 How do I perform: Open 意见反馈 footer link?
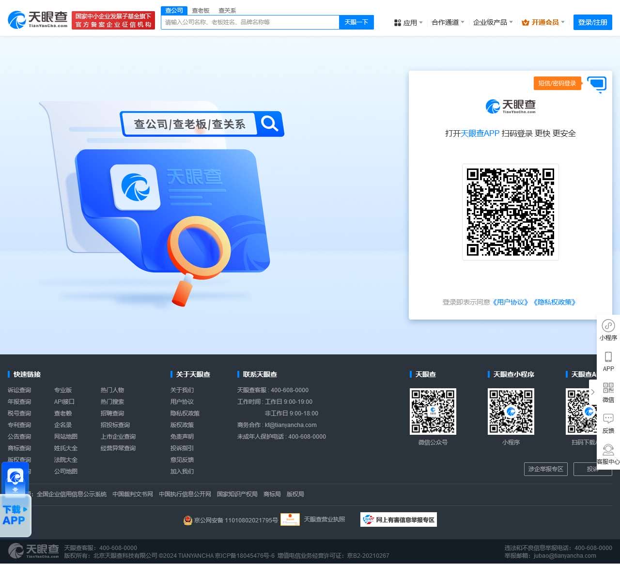coord(182,460)
